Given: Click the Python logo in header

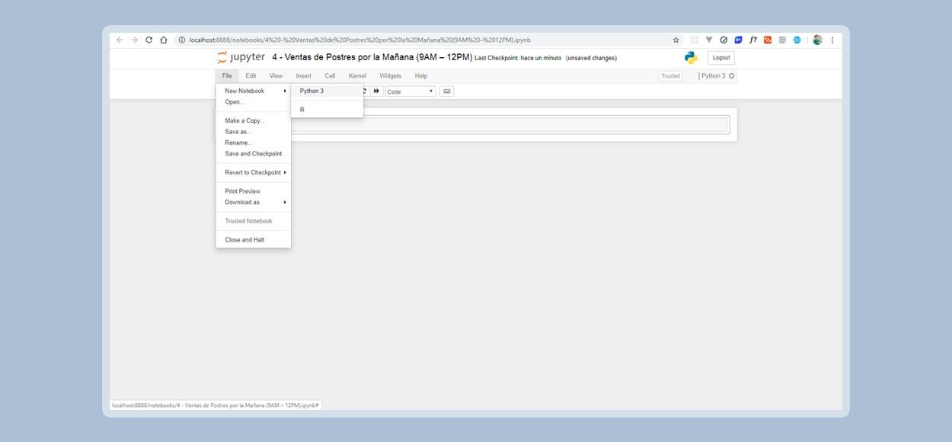Looking at the screenshot, I should point(691,58).
